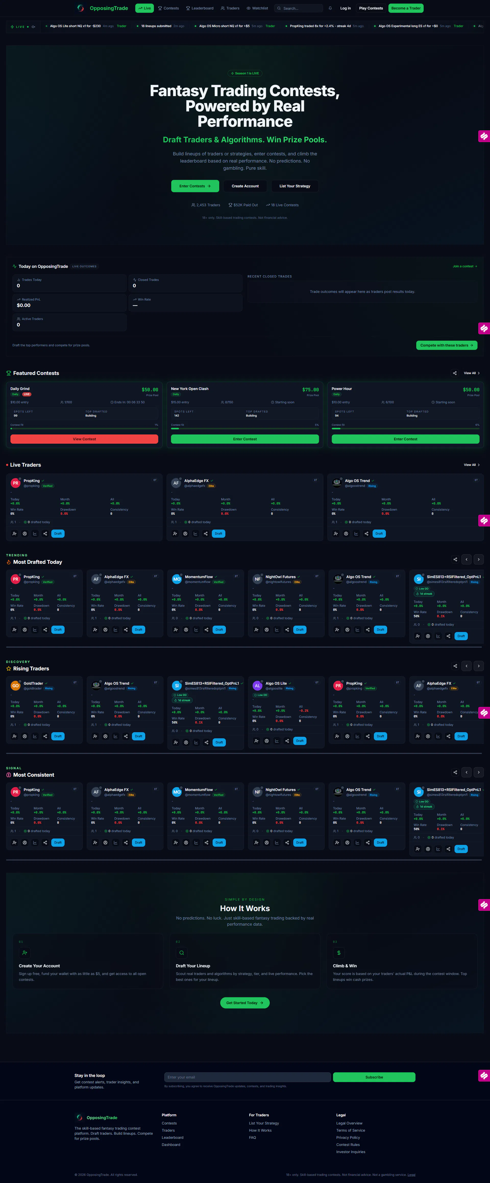Click GoldTrader's GO avatar in Rising Traders

point(16,686)
